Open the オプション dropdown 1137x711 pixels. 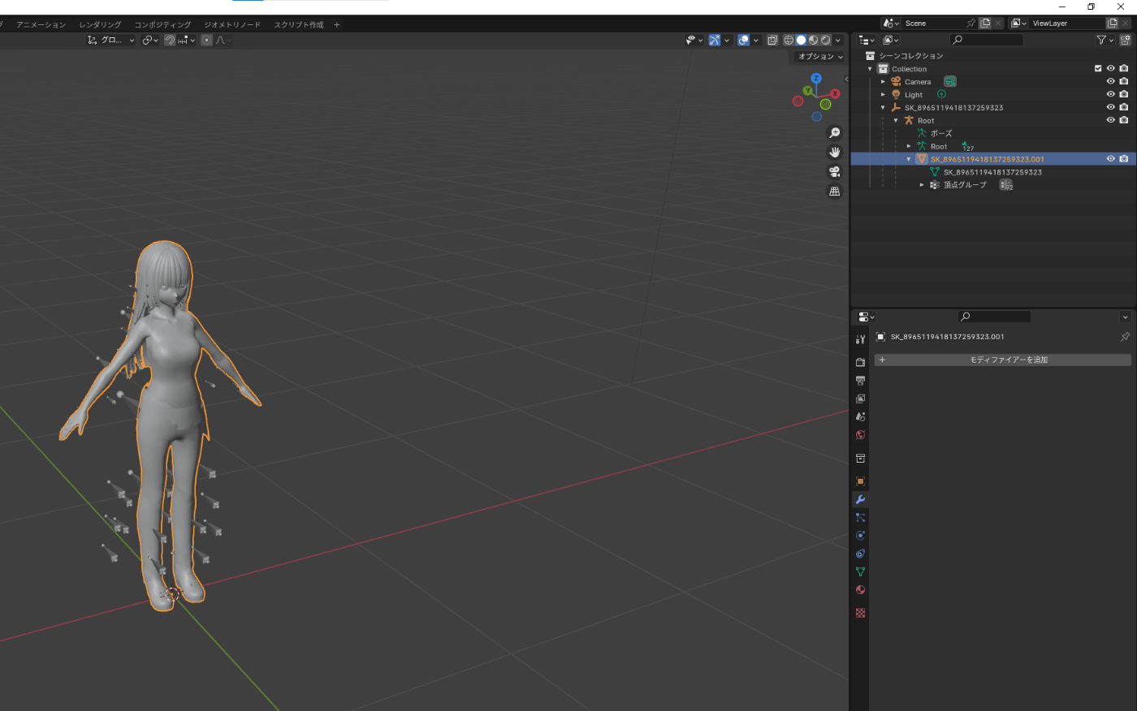coord(819,57)
